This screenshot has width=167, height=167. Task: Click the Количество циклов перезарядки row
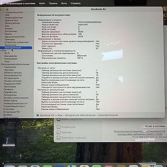60,53
